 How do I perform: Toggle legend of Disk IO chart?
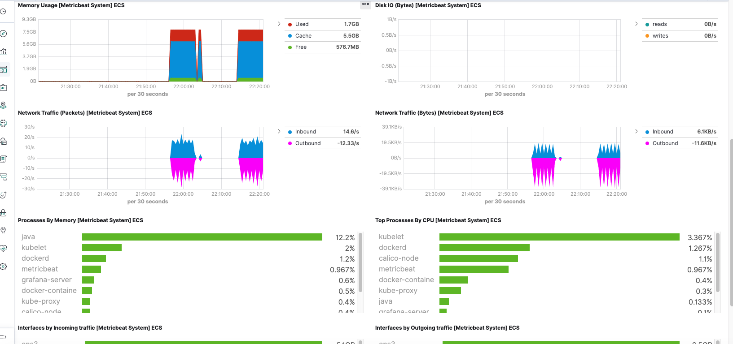point(636,24)
